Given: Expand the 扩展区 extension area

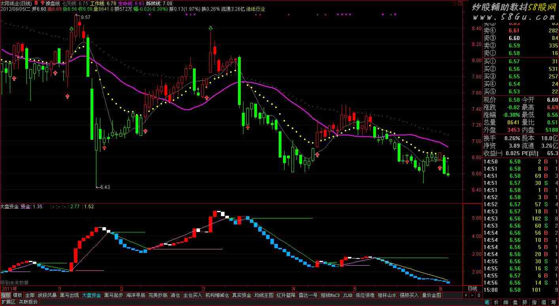Looking at the screenshot, I should pos(8,302).
